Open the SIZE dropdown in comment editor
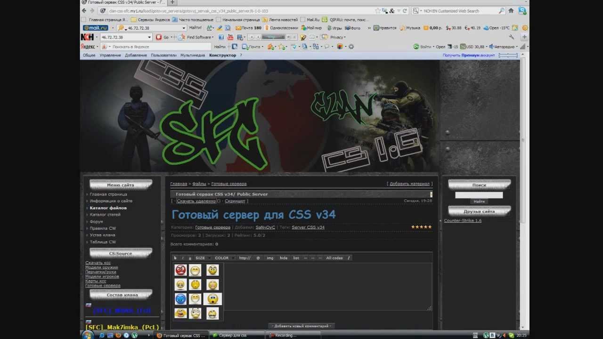Image resolution: width=603 pixels, height=339 pixels. pos(203,258)
